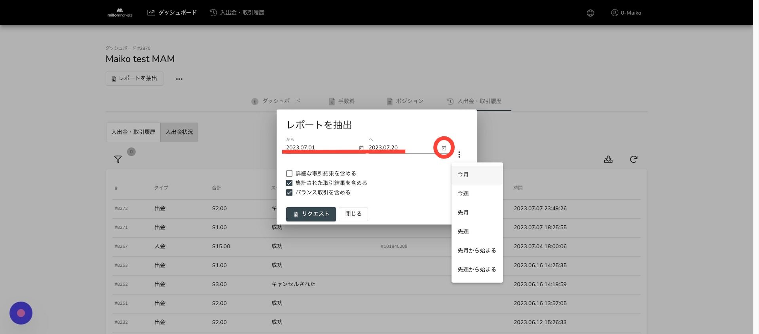Click transaction ID #8232
759x334 pixels.
click(121, 322)
